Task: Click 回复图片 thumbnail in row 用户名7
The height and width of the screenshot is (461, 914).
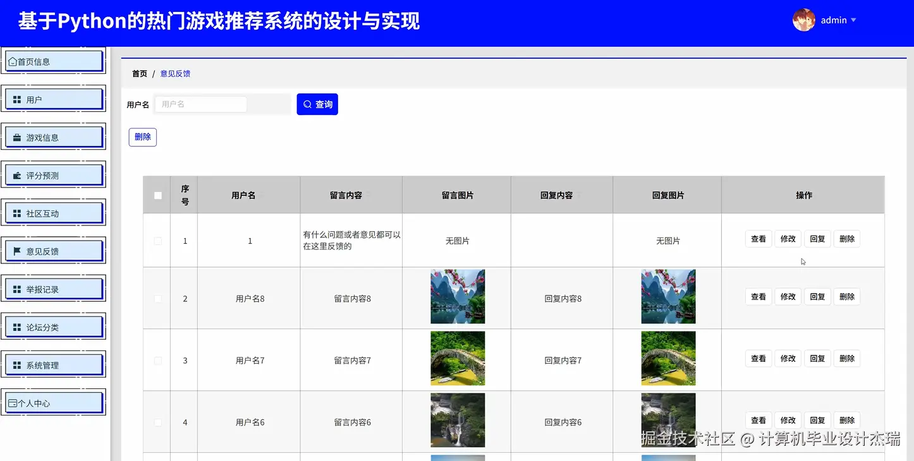Action: point(668,359)
